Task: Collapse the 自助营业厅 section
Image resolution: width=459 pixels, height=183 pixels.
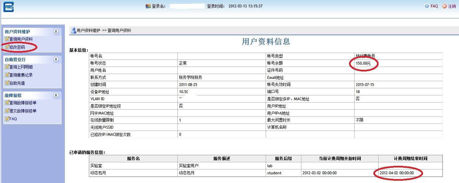Action: [56, 59]
